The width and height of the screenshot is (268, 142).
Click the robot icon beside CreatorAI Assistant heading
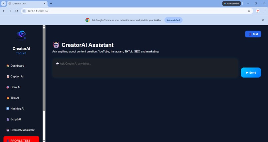click(56, 45)
